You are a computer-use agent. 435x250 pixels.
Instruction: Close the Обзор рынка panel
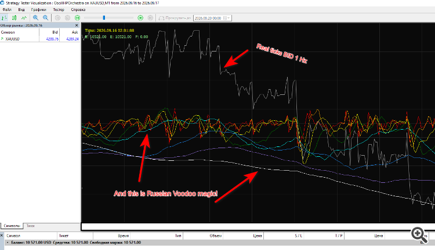coord(77,25)
